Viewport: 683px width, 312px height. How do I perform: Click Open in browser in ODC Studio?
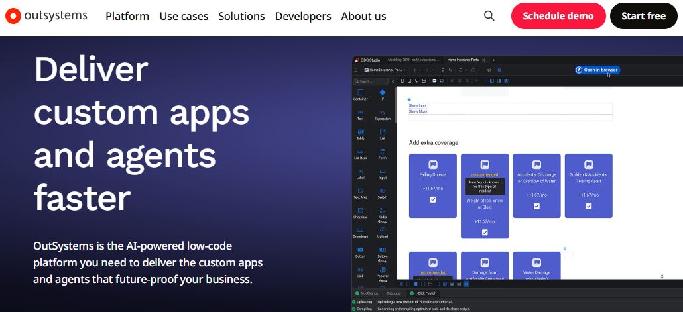597,70
